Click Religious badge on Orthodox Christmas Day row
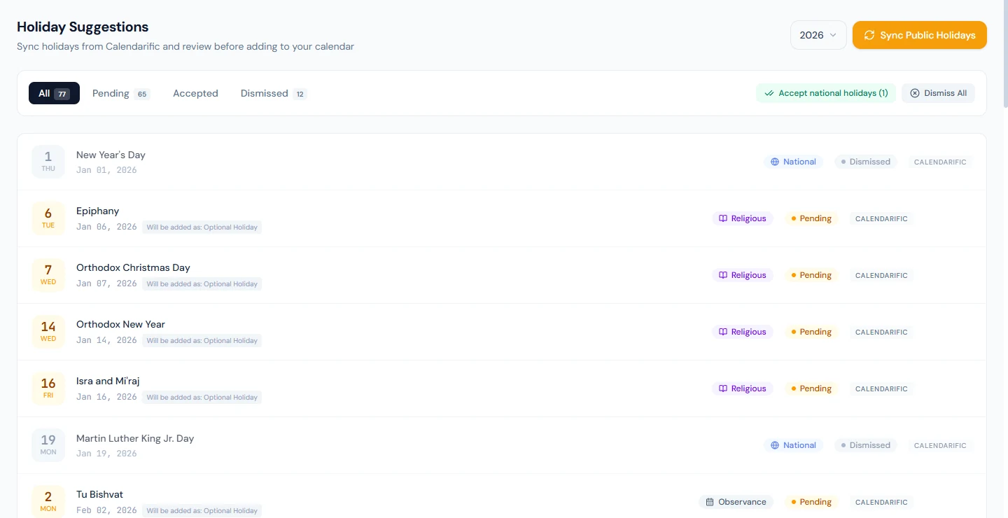The height and width of the screenshot is (518, 1008). click(x=743, y=275)
